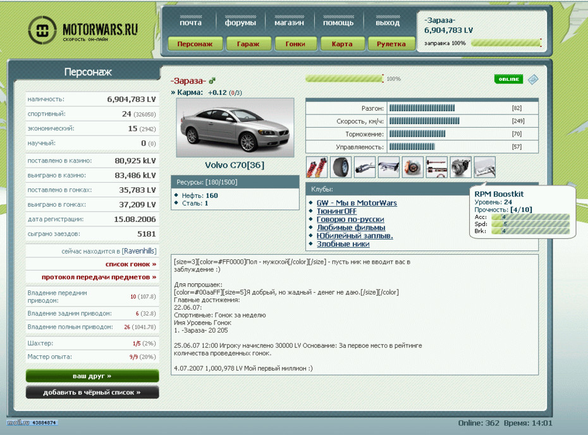Open the почта menu item
The height and width of the screenshot is (435, 588).
190,23
